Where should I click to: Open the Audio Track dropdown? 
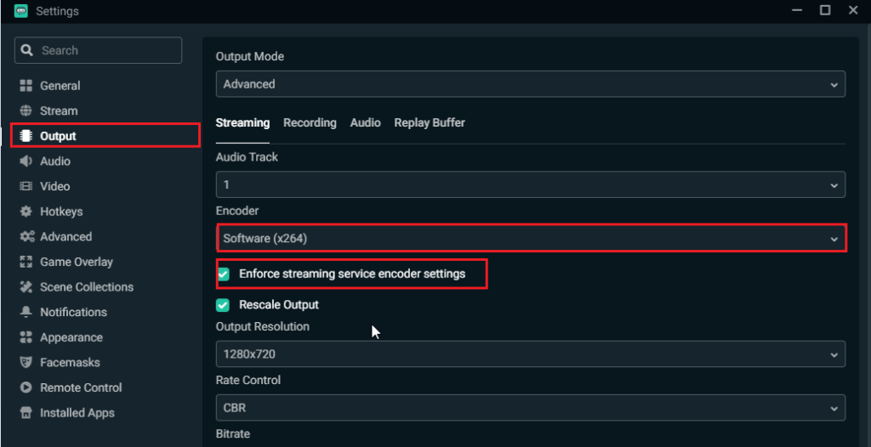click(x=531, y=184)
